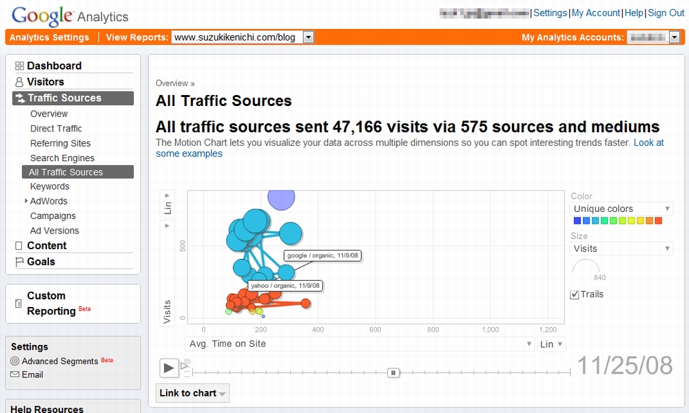This screenshot has height=413, width=689.
Task: Open the My Analytics Accounts dropdown
Action: [x=675, y=37]
